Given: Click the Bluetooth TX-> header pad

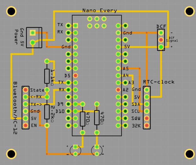Looking at the screenshot, I should click(x=25, y=104).
